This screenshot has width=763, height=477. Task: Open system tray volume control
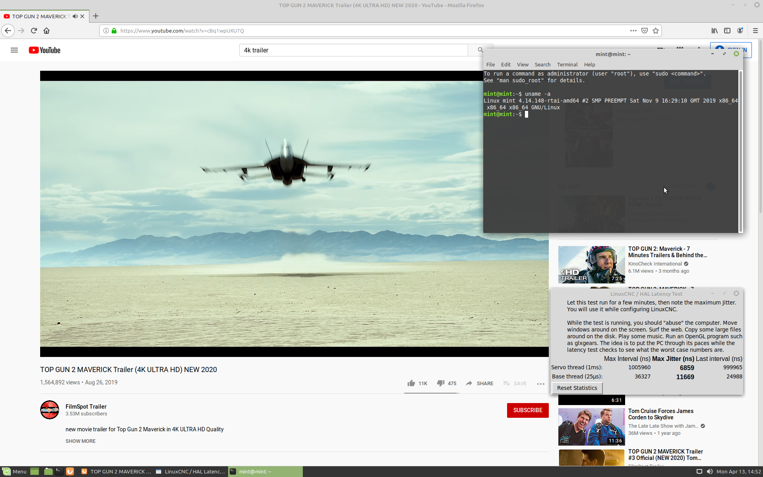(x=710, y=471)
